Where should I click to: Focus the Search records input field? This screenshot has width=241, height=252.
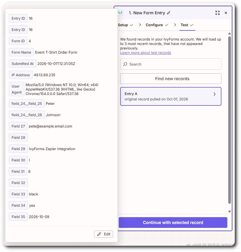[x=171, y=64]
